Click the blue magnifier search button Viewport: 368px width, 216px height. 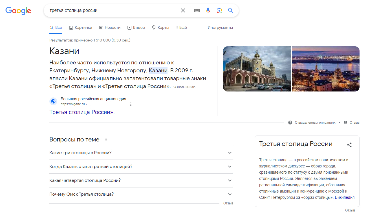(230, 10)
